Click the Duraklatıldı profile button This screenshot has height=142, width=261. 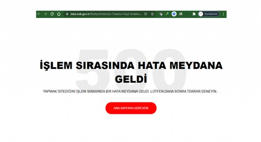tap(209, 14)
